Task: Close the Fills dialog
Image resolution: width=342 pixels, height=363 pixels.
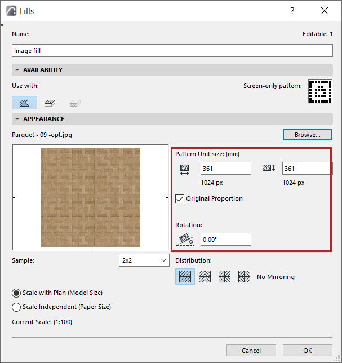Action: pos(325,11)
